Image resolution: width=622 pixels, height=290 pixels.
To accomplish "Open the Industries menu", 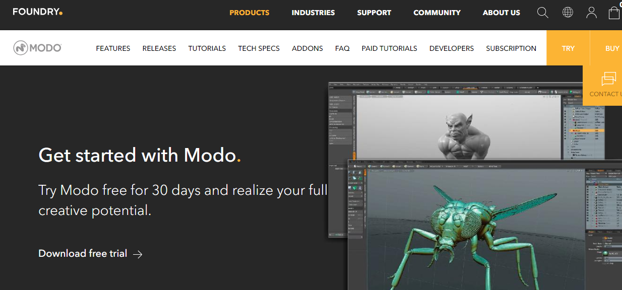I will tap(313, 13).
